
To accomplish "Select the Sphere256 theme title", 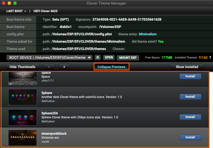I will [50, 113].
